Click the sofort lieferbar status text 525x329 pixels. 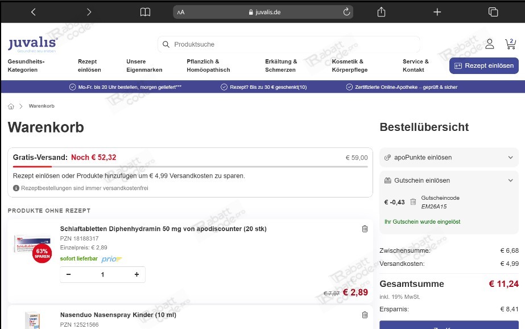[78, 258]
